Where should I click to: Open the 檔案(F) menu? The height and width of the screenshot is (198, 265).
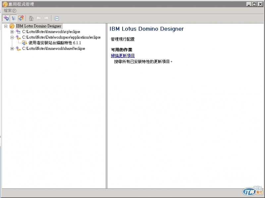point(10,11)
